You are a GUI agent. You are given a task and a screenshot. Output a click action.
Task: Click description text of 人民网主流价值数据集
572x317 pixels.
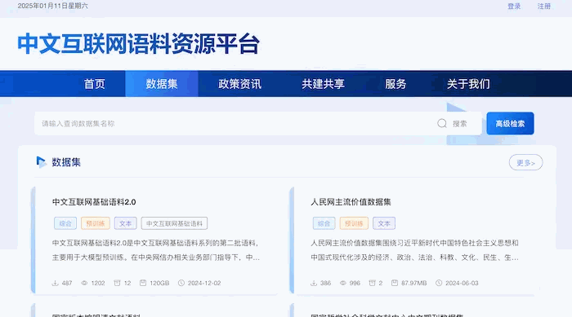coord(414,250)
